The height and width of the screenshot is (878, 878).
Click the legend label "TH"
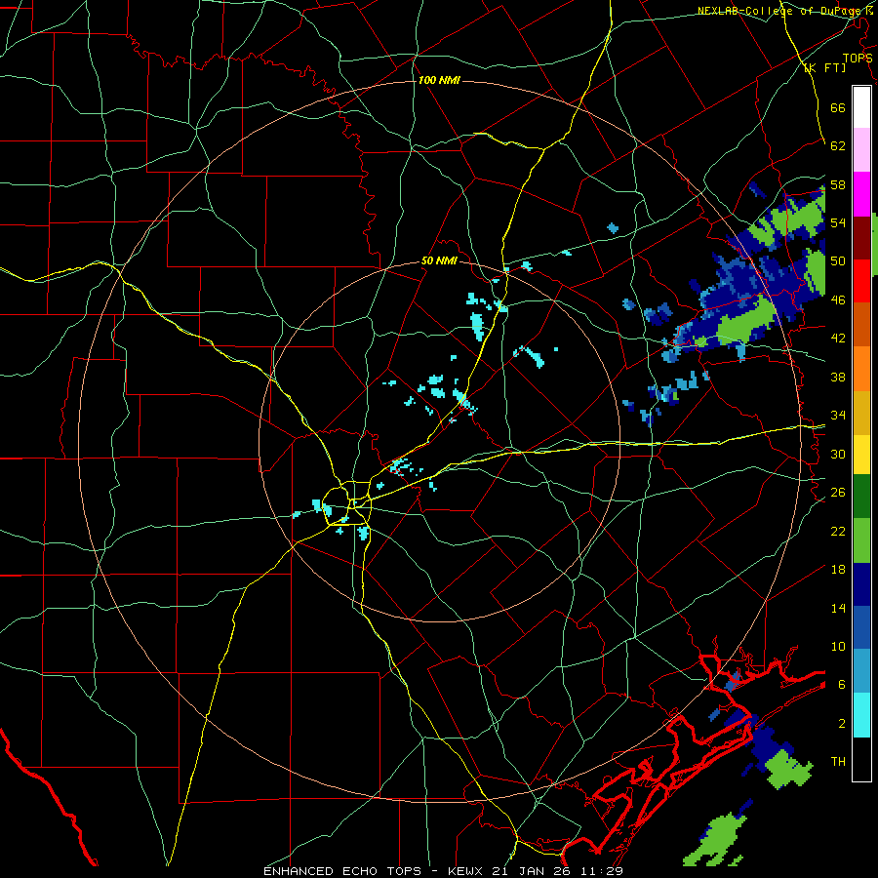click(x=838, y=762)
